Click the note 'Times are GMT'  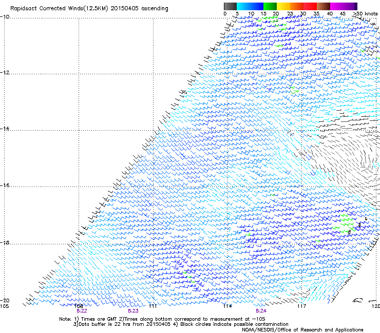pyautogui.click(x=99, y=319)
